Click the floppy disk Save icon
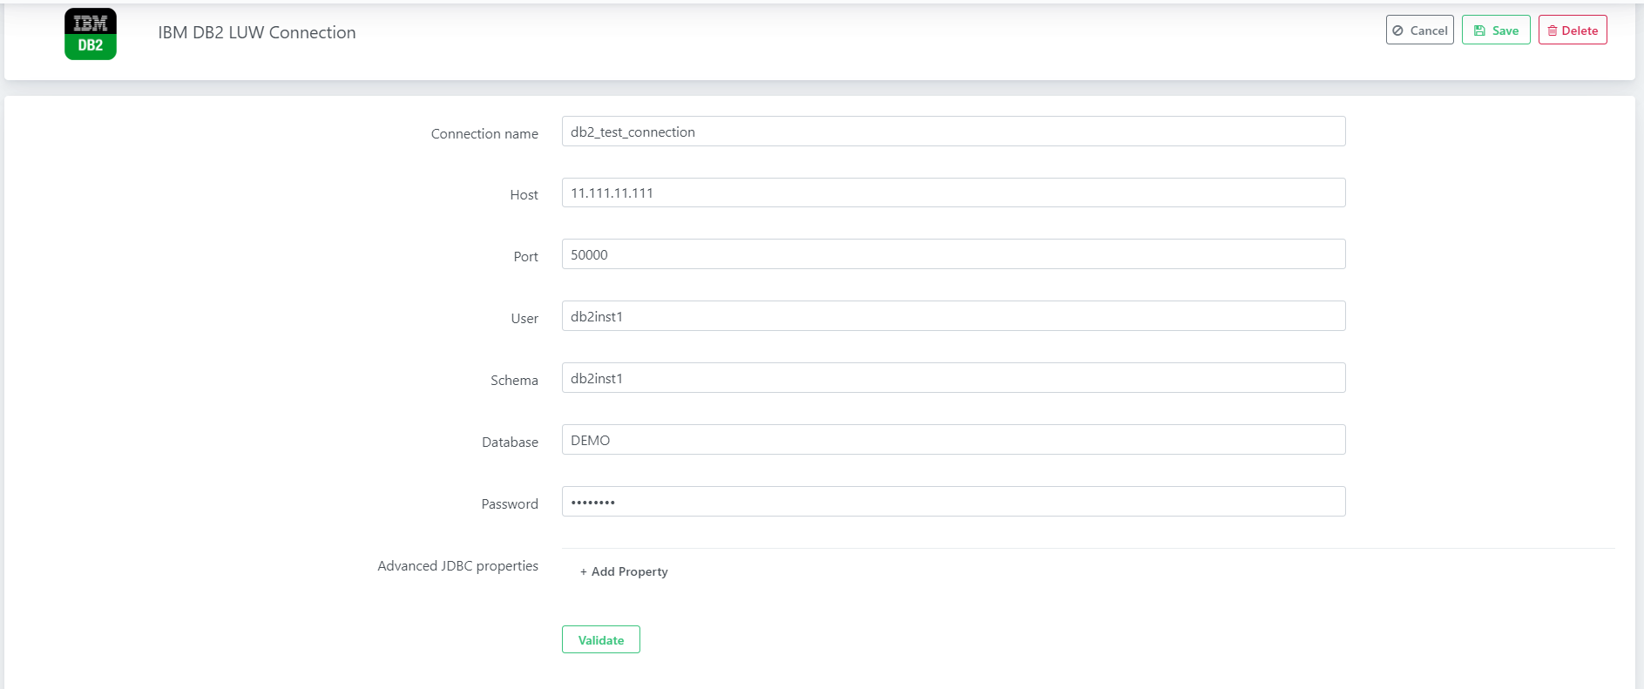This screenshot has width=1644, height=689. tap(1479, 30)
